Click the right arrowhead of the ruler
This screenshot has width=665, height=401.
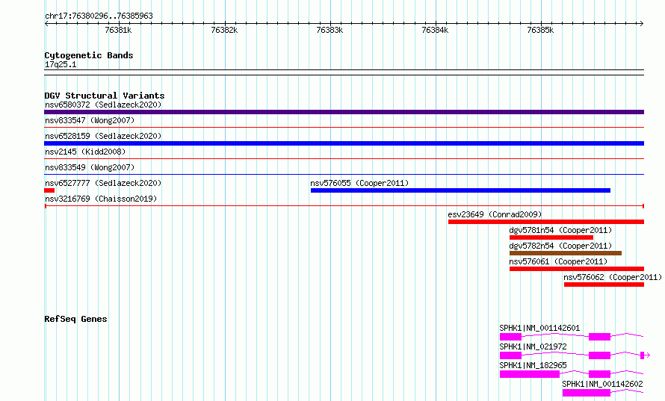(641, 24)
